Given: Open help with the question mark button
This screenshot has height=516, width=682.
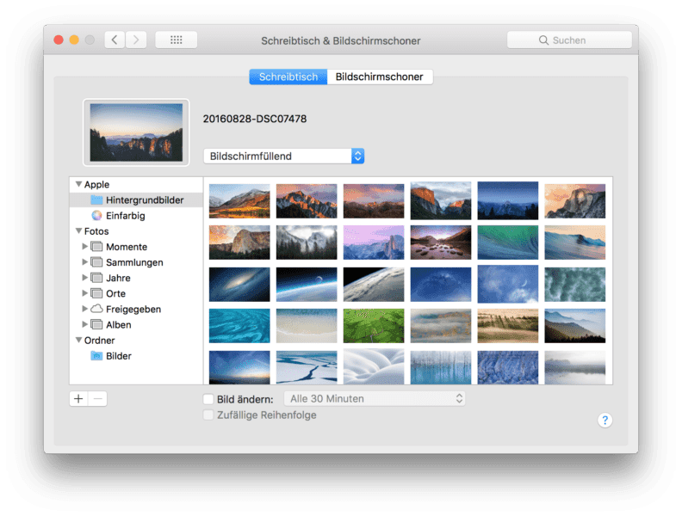Looking at the screenshot, I should point(604,420).
